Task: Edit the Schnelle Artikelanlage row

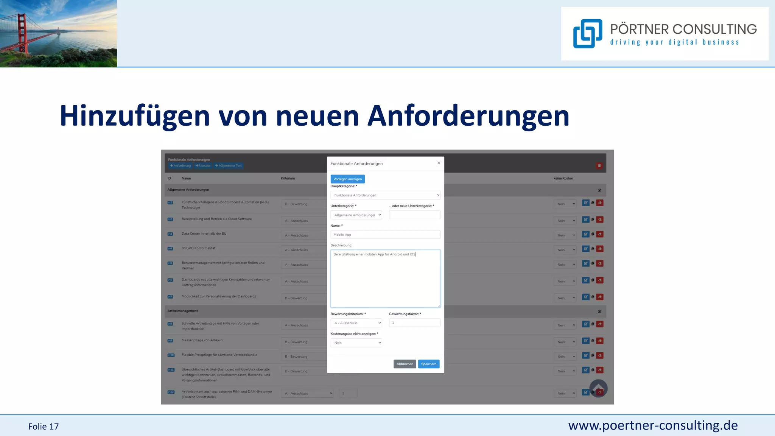Action: (585, 324)
